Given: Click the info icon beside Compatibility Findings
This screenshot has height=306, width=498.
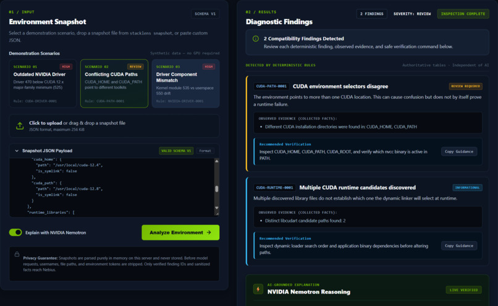Looking at the screenshot, I should (x=255, y=38).
